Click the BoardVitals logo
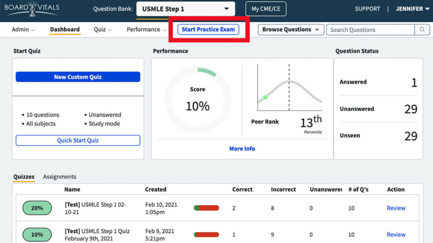The width and height of the screenshot is (433, 243). click(x=32, y=9)
